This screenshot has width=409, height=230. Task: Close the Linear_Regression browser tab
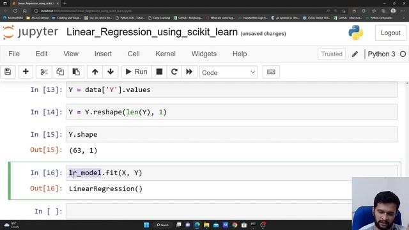pyautogui.click(x=58, y=3)
